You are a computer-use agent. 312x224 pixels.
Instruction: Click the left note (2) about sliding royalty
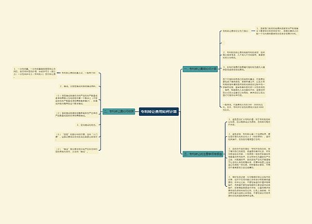pos(76,114)
